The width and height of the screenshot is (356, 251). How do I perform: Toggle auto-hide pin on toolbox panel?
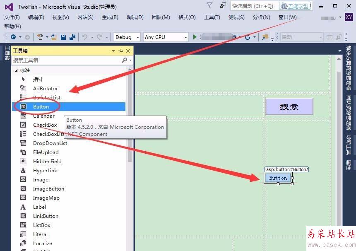121,51
